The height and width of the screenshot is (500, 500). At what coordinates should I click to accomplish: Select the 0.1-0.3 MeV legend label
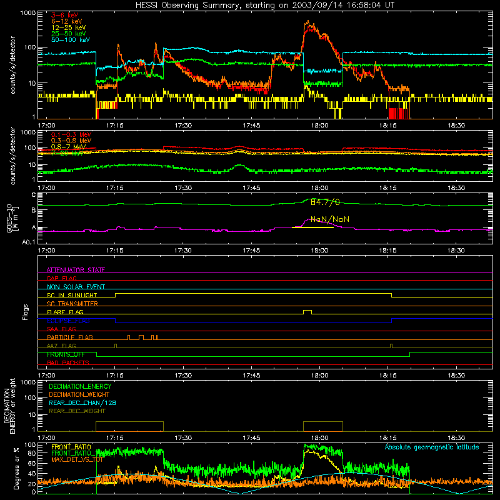tap(71, 134)
